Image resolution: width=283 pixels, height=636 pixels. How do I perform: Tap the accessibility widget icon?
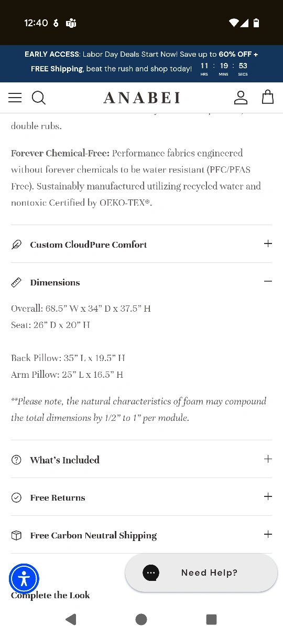[x=24, y=579]
